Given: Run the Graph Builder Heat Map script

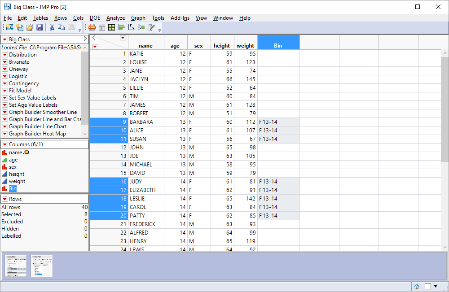Looking at the screenshot, I should (x=5, y=133).
